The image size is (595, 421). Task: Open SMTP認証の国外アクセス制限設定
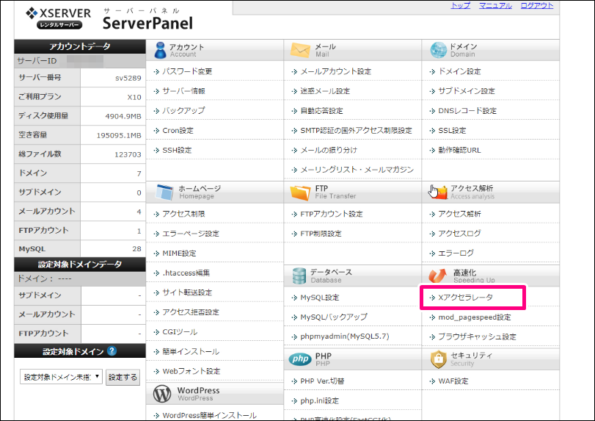coord(356,130)
